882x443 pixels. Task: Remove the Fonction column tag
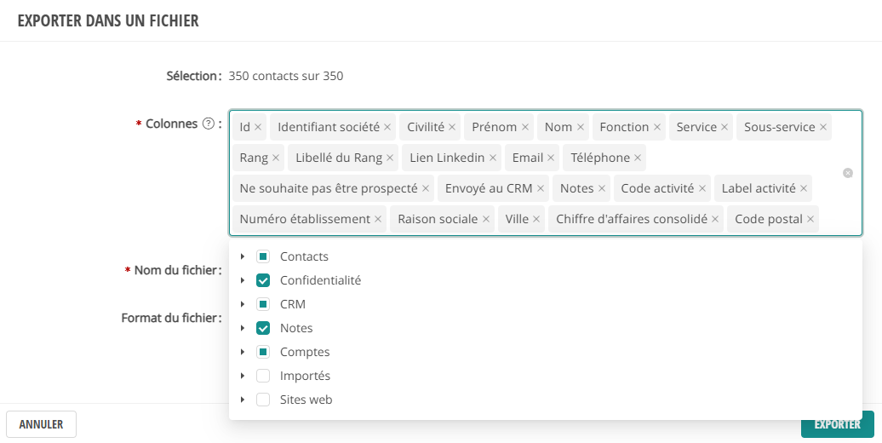coord(657,127)
